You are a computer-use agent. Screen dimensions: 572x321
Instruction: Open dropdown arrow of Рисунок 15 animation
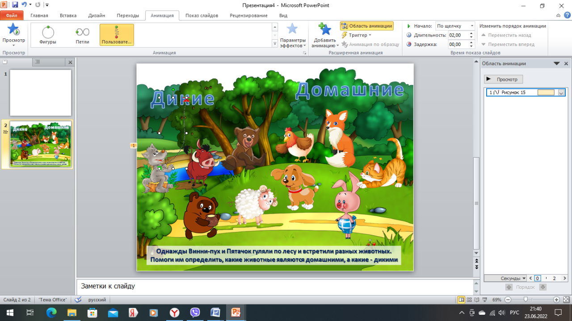[x=562, y=92]
